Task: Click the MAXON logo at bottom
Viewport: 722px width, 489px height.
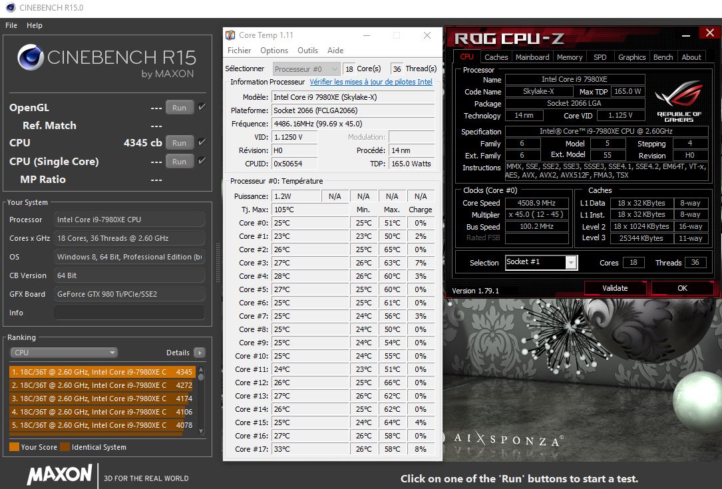Action: point(60,474)
